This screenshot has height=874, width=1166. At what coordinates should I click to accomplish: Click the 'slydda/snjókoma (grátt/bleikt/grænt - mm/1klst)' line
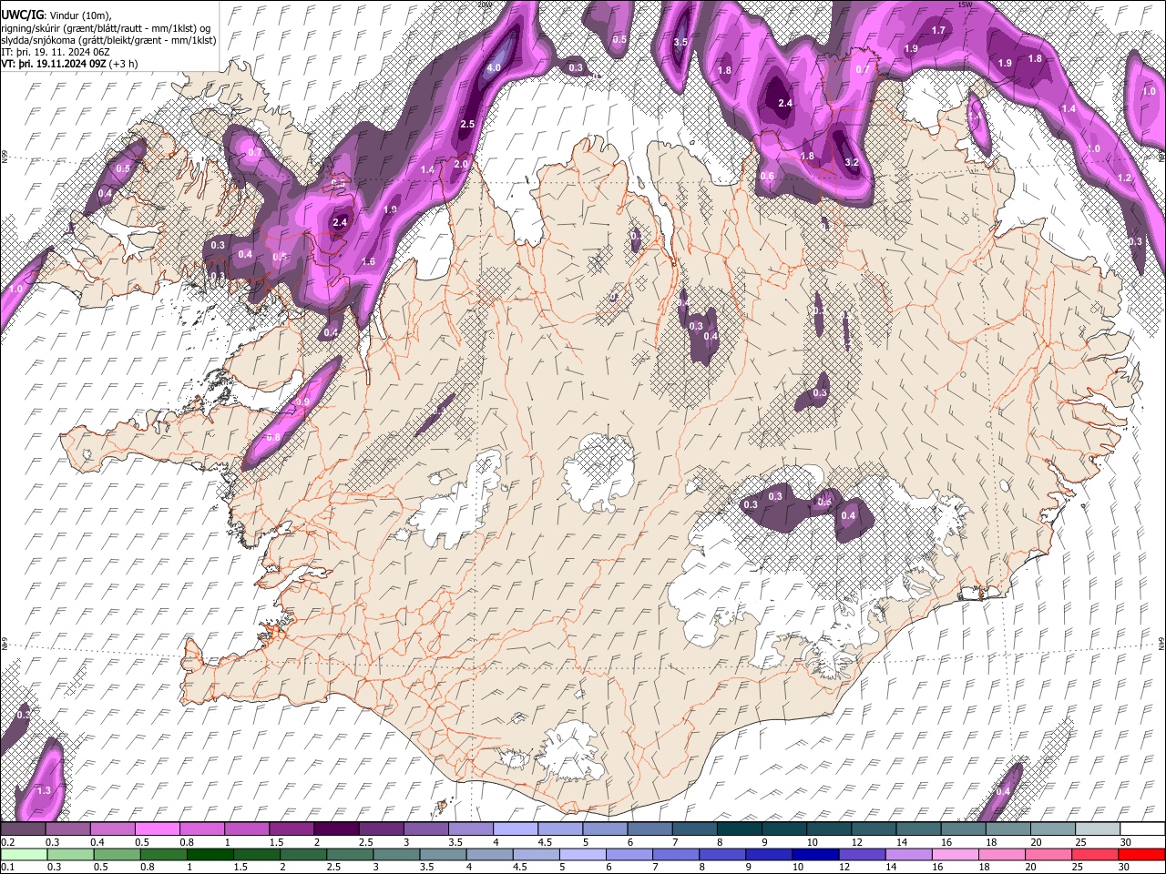tap(108, 40)
